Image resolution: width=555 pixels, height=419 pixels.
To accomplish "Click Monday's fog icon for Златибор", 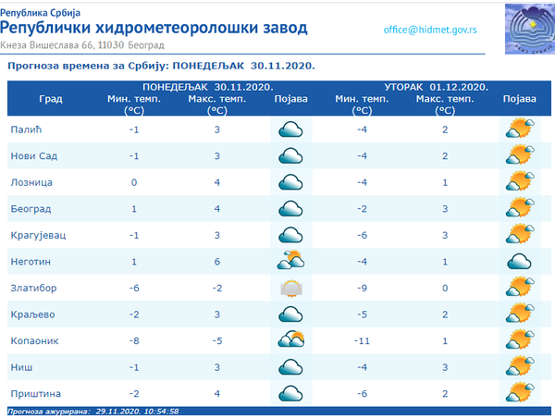I will pos(292,289).
